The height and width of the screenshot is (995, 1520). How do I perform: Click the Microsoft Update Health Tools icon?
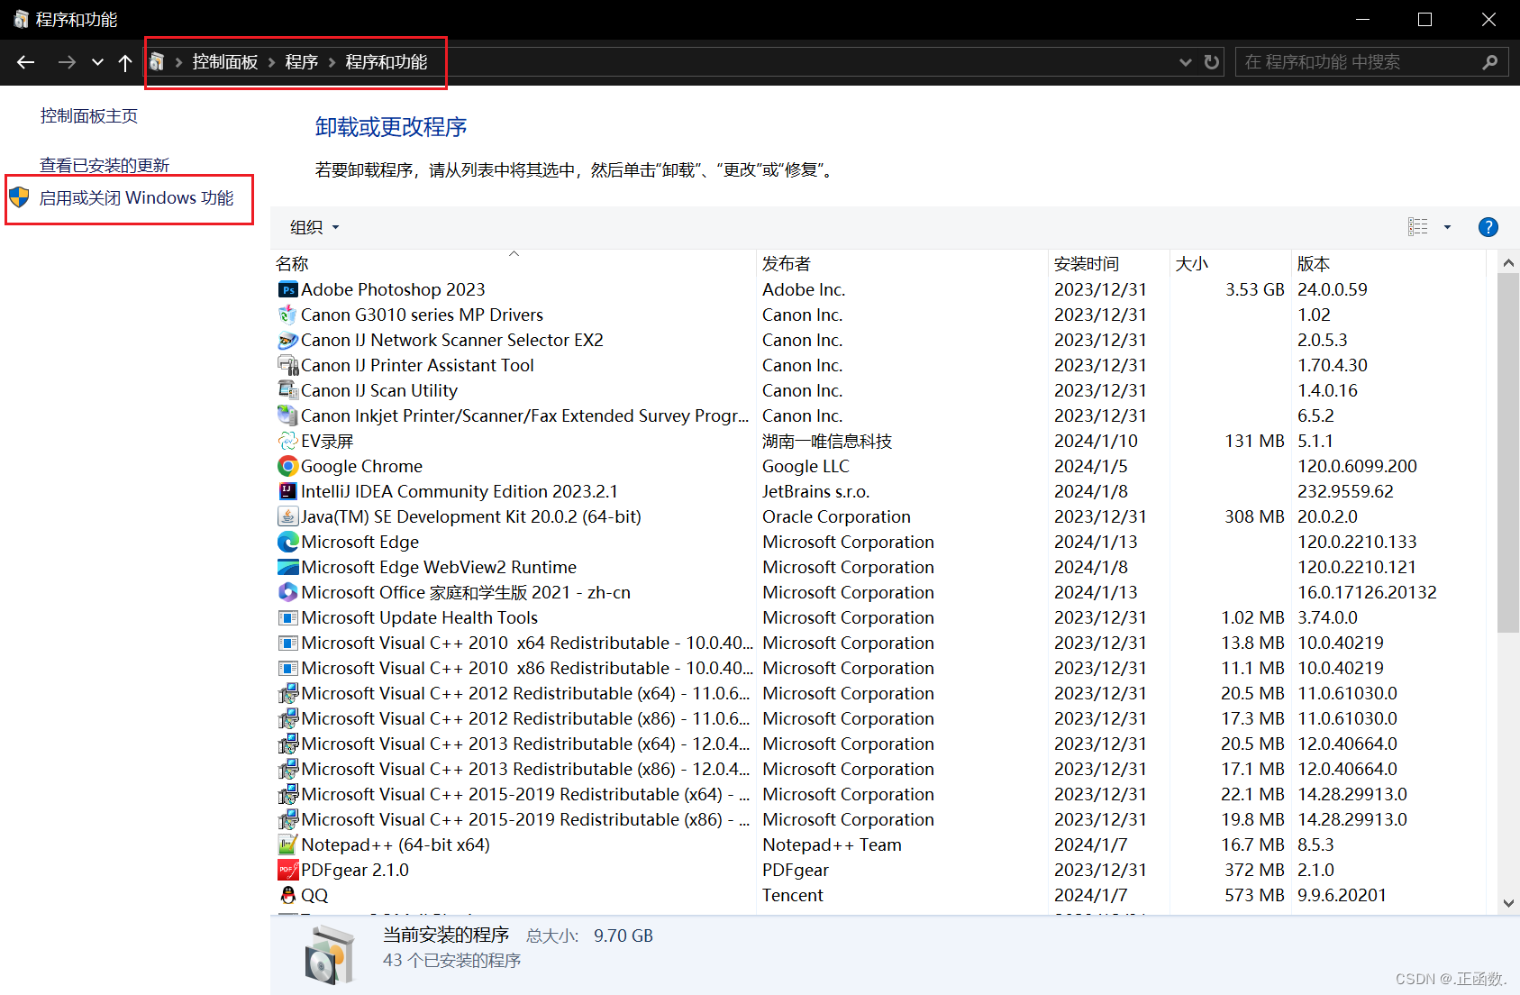[287, 617]
